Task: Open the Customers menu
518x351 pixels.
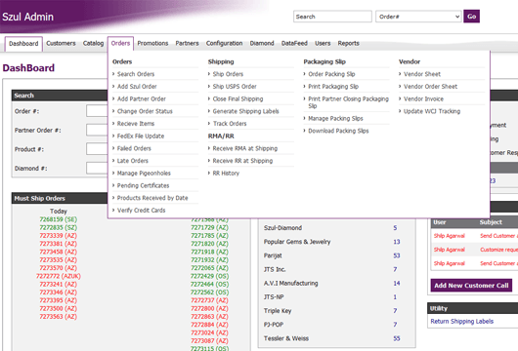Action: point(61,43)
